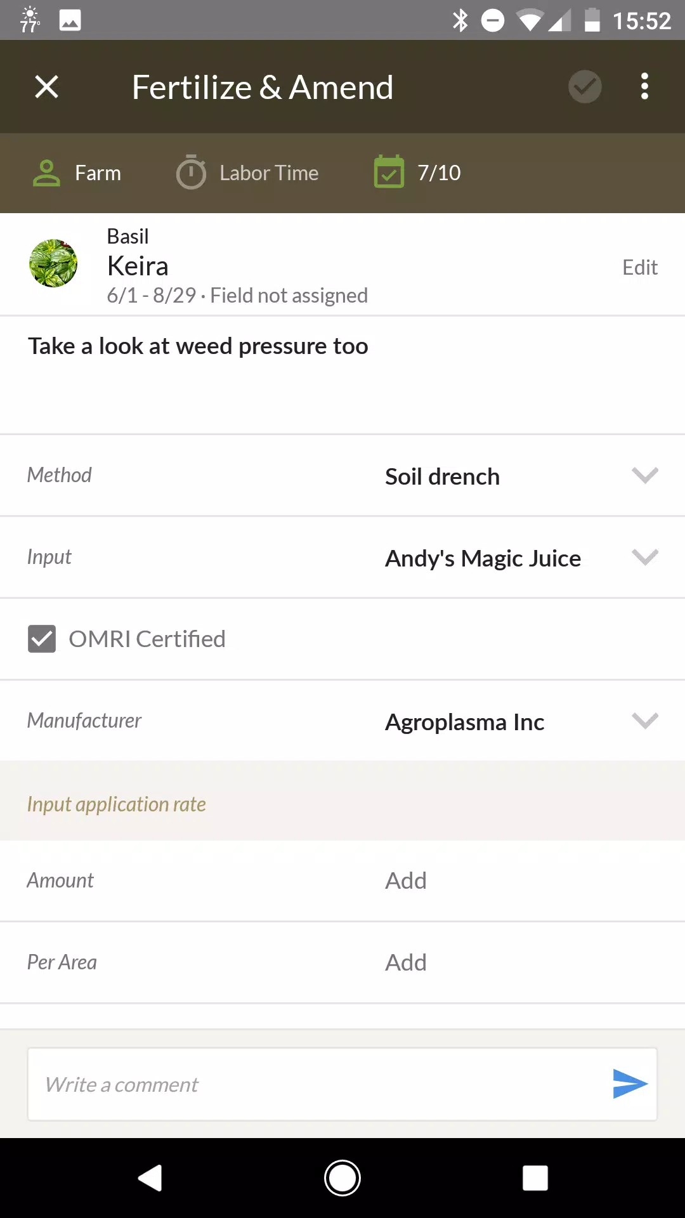Add a value for Amount
The height and width of the screenshot is (1218, 685).
point(406,881)
